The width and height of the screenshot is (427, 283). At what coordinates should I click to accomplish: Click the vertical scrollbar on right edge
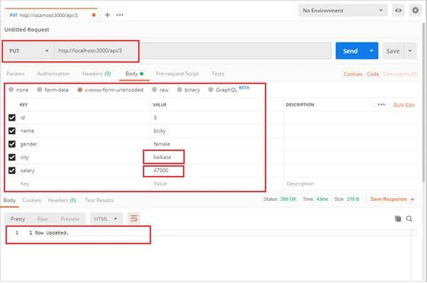423,102
